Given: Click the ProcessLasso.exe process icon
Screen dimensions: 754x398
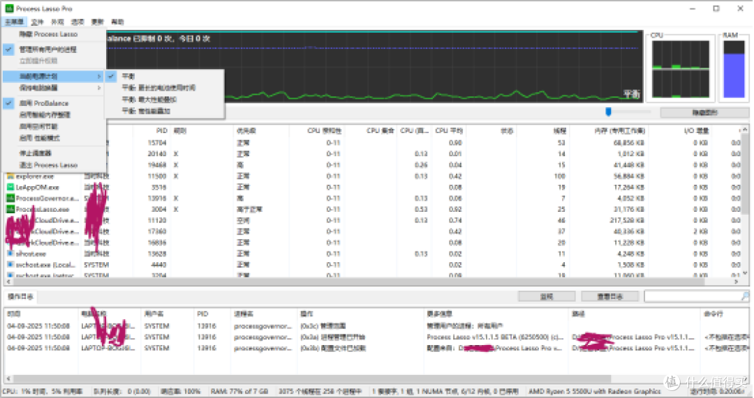Looking at the screenshot, I should click(10, 209).
